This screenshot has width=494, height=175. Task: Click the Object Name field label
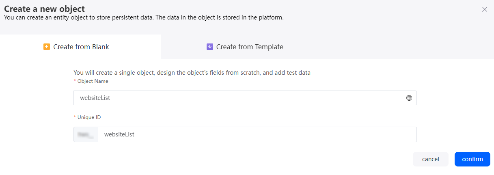pyautogui.click(x=93, y=81)
